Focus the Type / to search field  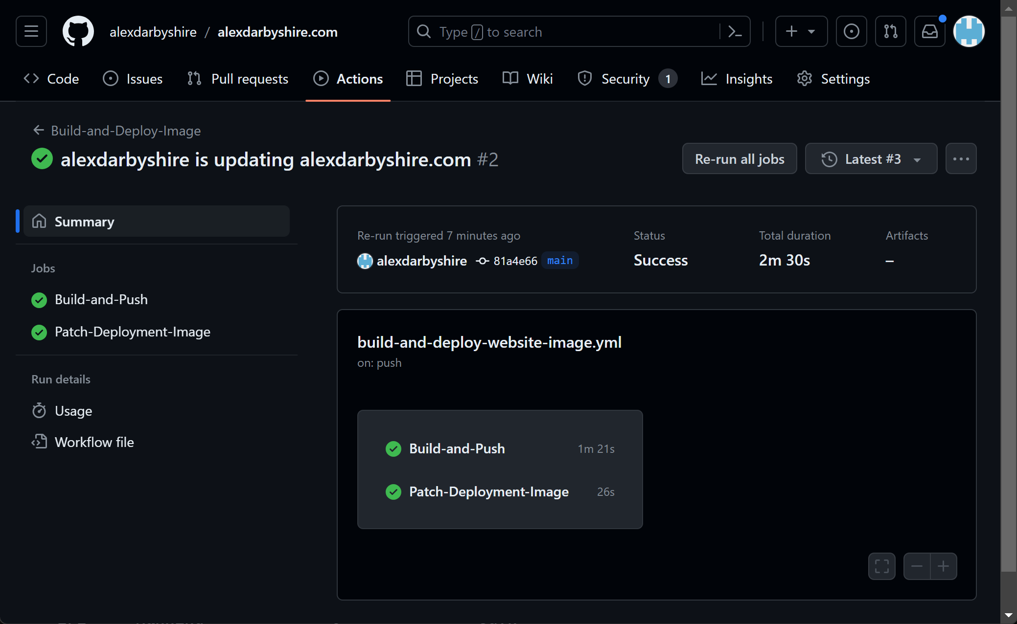[579, 32]
